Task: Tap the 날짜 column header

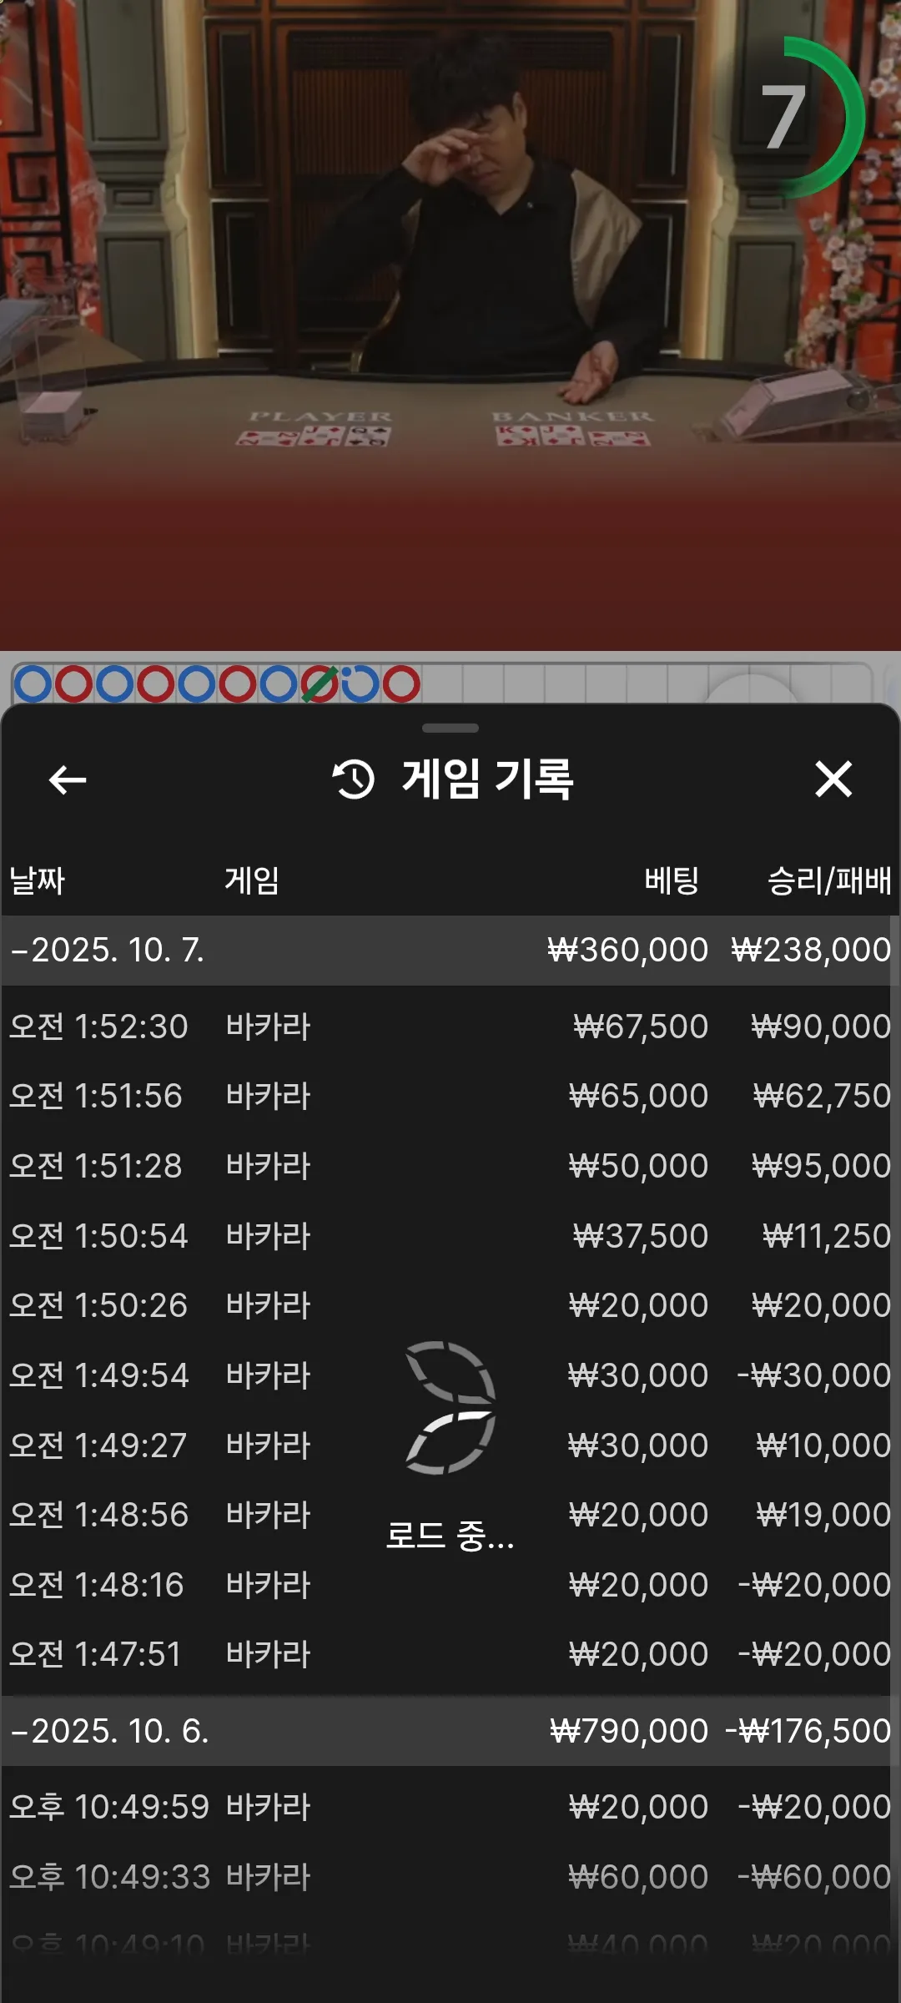Action: tap(37, 880)
